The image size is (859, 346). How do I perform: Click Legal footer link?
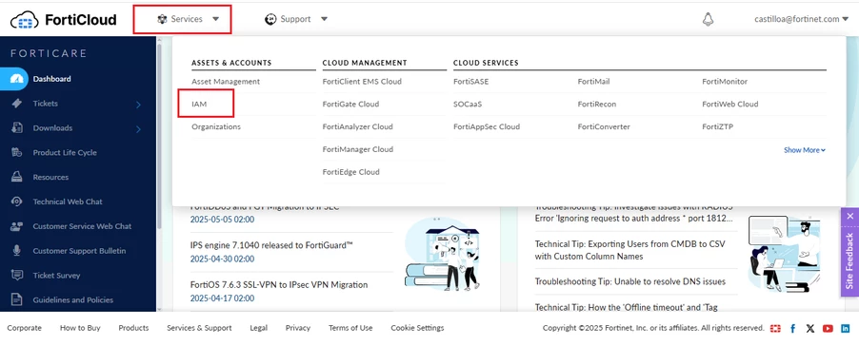point(259,328)
